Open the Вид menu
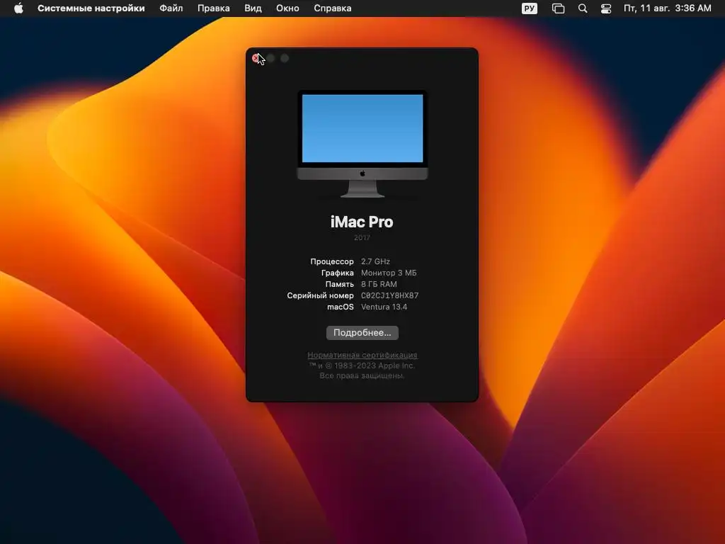Screen dimensions: 725x544 tap(253, 8)
